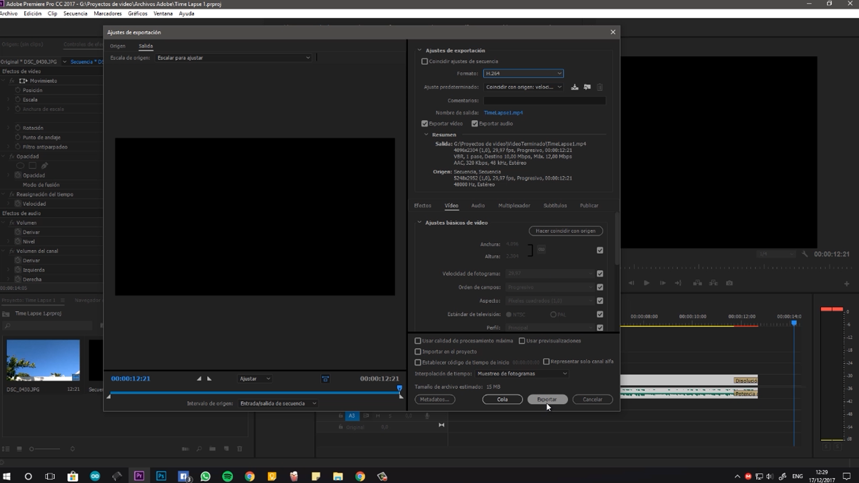859x483 pixels.
Task: Open the Windows Start menu
Action: click(x=7, y=476)
